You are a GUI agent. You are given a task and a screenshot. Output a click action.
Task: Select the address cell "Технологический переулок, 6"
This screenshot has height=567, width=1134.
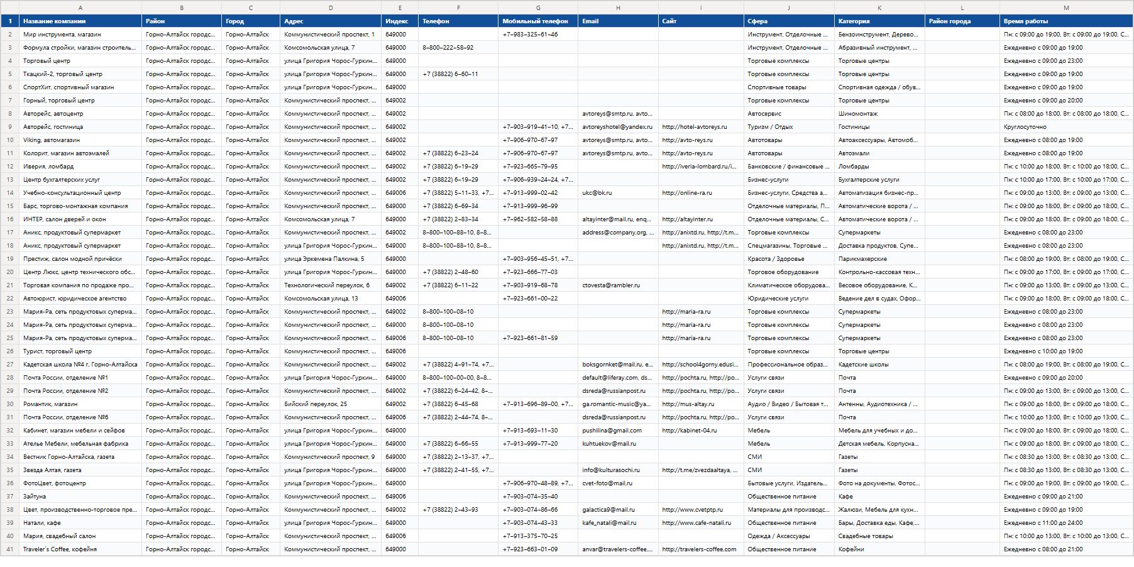point(331,285)
